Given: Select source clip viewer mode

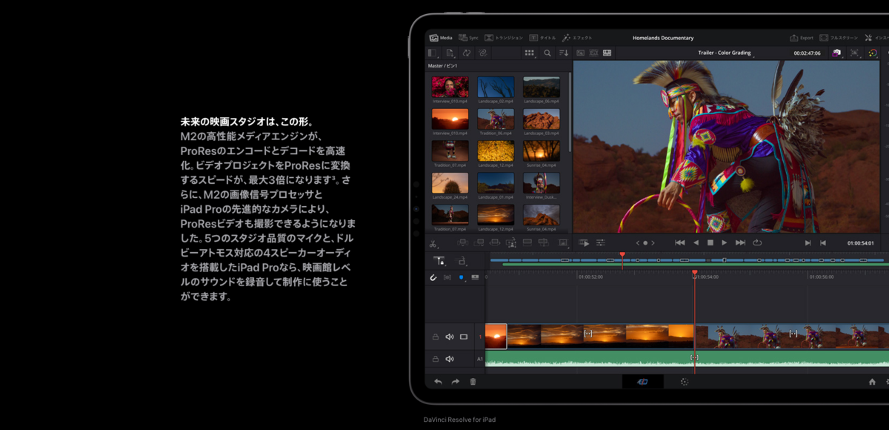Looking at the screenshot, I should (580, 53).
